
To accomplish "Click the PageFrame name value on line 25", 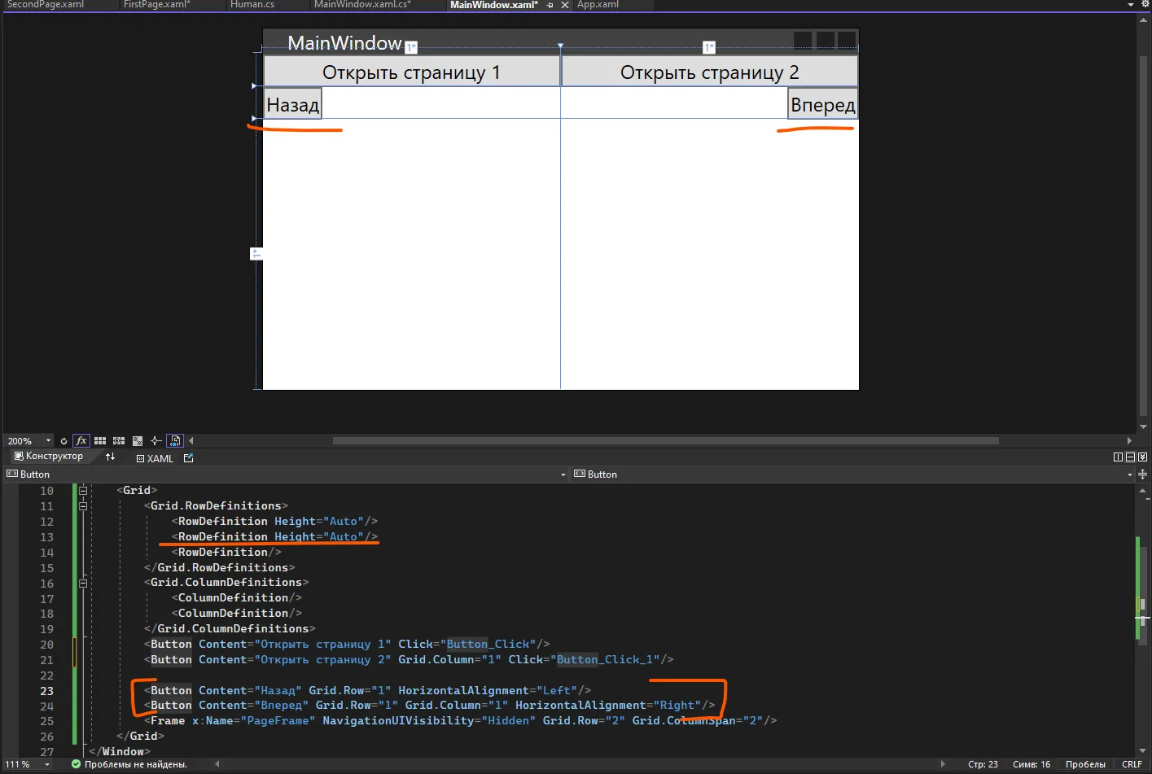I will point(278,720).
